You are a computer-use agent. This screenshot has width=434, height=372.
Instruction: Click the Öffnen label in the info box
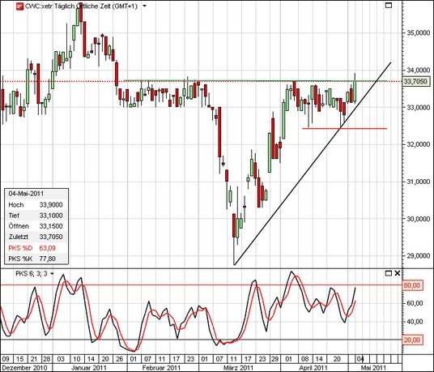click(x=19, y=226)
